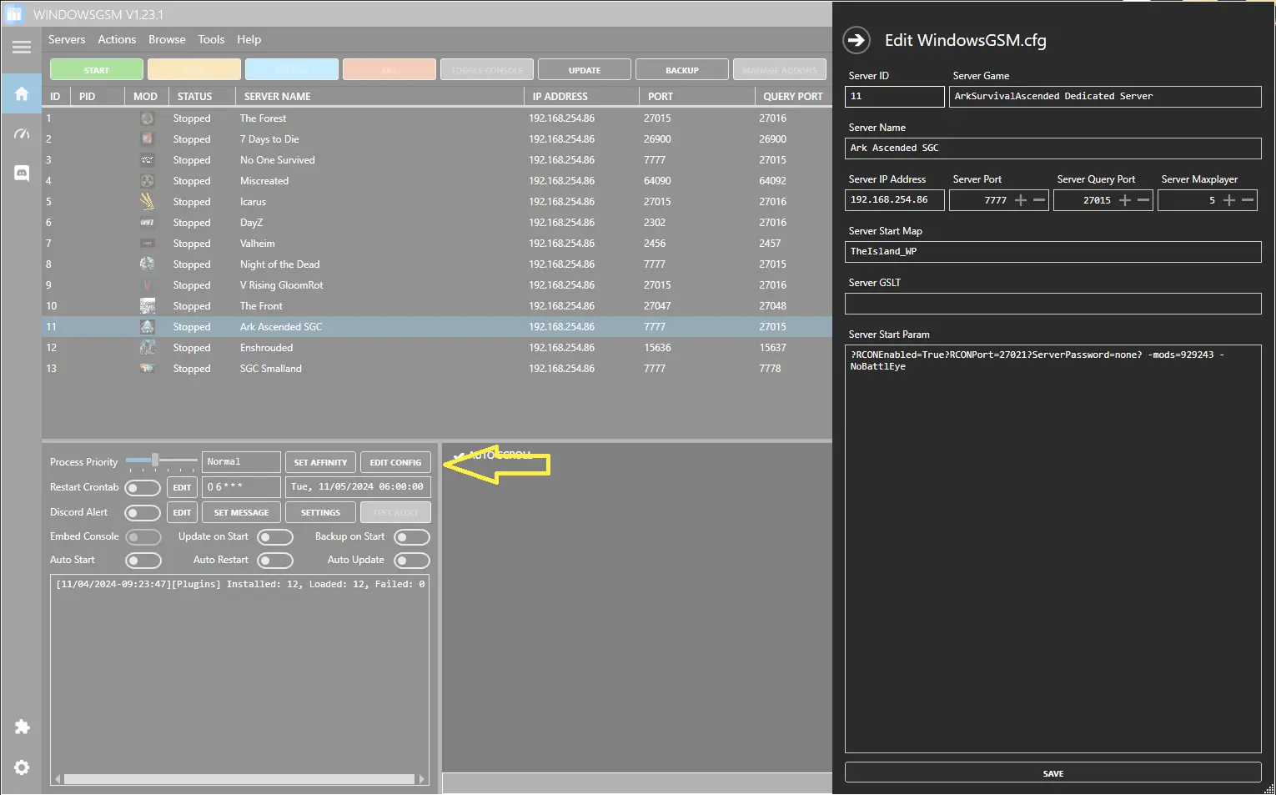Open the Servers menu
The width and height of the screenshot is (1276, 795).
[x=67, y=39]
